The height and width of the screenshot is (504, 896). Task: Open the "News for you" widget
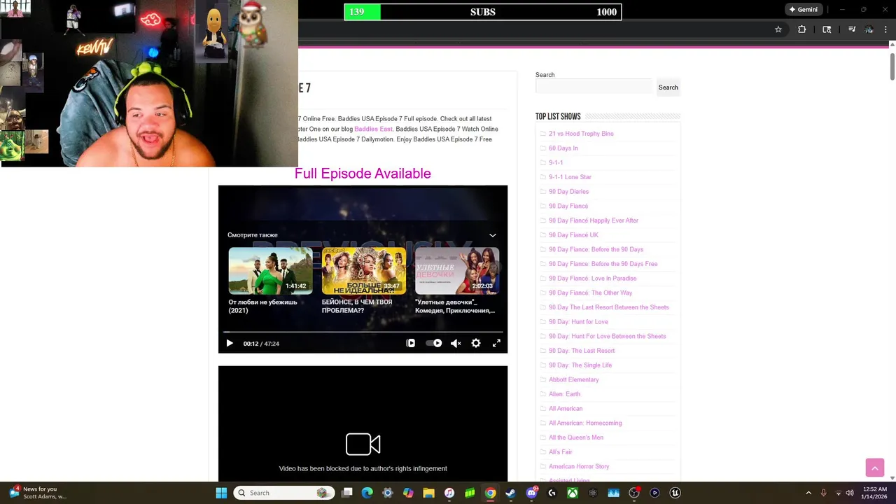click(38, 493)
